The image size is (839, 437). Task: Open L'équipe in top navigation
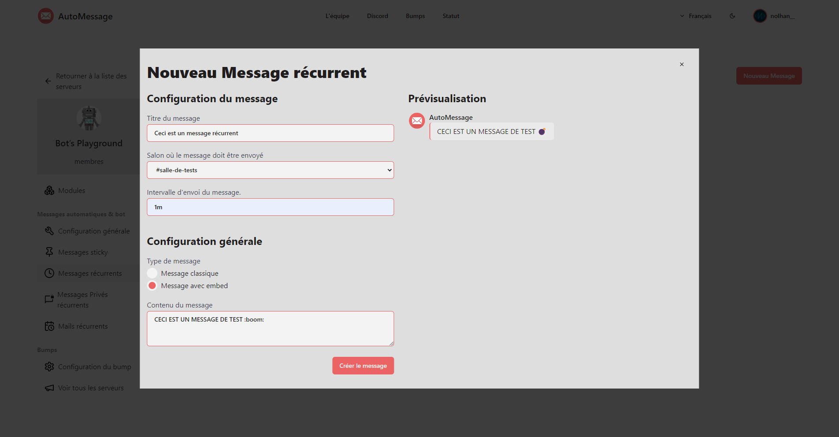tap(338, 16)
